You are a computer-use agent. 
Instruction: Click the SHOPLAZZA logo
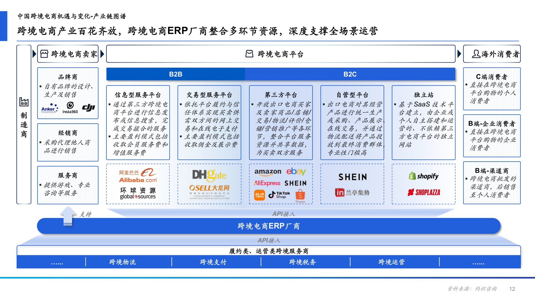click(x=424, y=192)
